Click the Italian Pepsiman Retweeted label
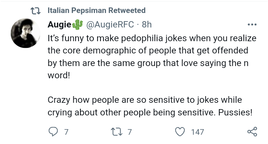Viewport: 268px width, 144px height. (x=96, y=10)
